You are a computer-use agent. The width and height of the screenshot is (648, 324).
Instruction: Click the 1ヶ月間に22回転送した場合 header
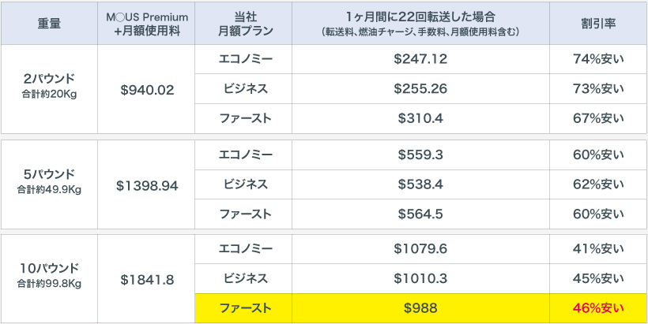click(420, 24)
